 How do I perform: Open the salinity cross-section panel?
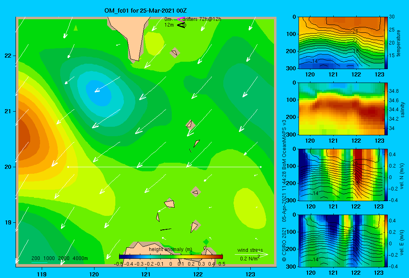pos(342,109)
